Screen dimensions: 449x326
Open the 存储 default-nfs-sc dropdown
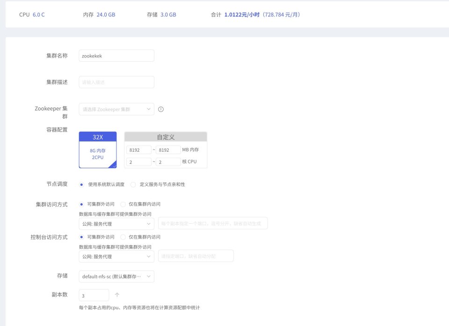116,276
